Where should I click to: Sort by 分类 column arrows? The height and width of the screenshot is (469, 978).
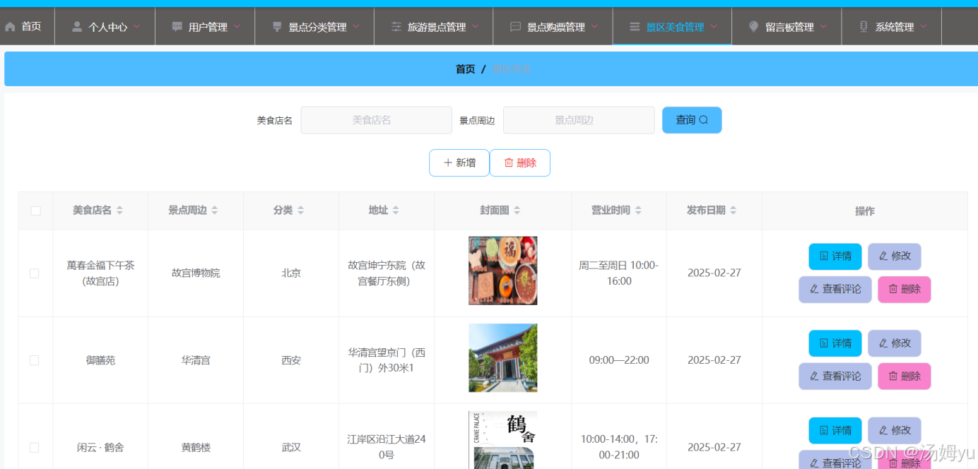click(300, 210)
